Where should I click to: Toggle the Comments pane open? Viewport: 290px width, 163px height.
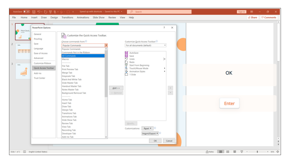[x=268, y=17]
